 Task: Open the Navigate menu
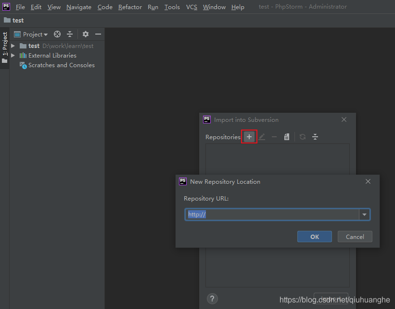(x=79, y=7)
